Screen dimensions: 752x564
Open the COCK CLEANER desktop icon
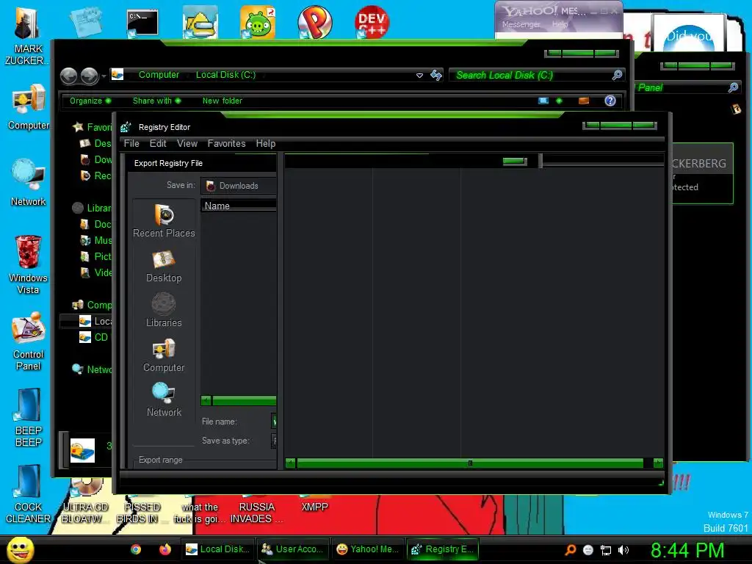click(29, 494)
